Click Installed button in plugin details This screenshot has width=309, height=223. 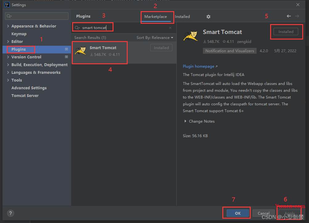[x=286, y=32]
